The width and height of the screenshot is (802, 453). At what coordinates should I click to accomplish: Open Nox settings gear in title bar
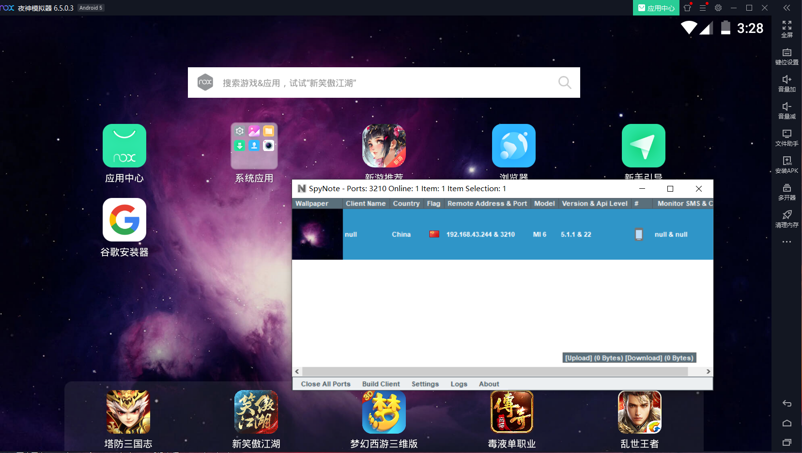(718, 8)
